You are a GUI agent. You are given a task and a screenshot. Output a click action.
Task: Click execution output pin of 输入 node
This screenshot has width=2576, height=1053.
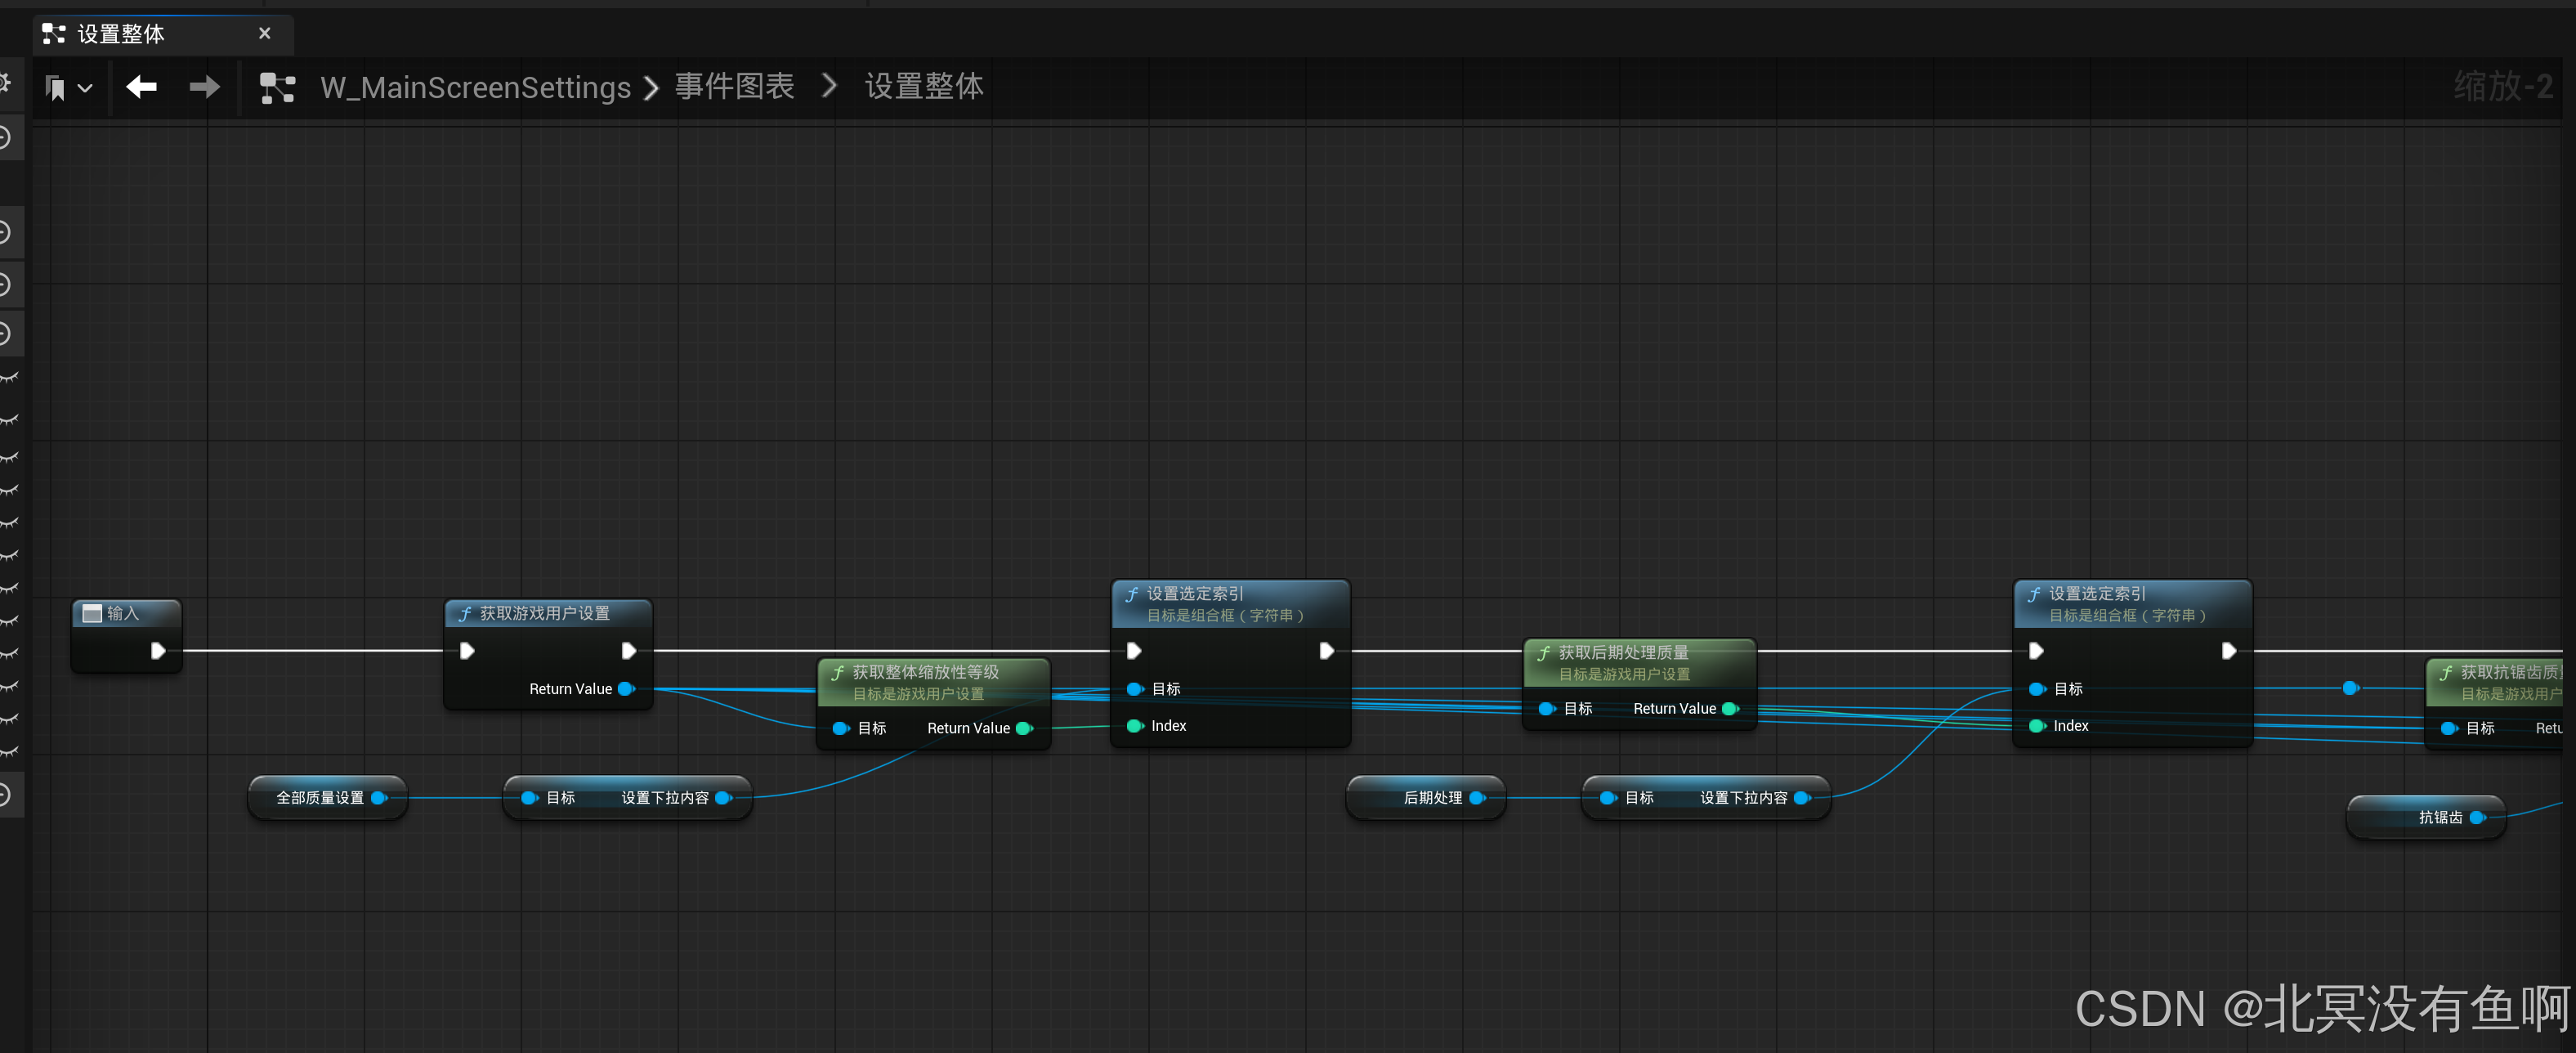157,651
